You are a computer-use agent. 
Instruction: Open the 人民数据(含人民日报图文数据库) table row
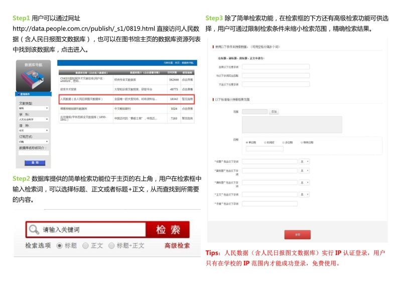click(126, 99)
